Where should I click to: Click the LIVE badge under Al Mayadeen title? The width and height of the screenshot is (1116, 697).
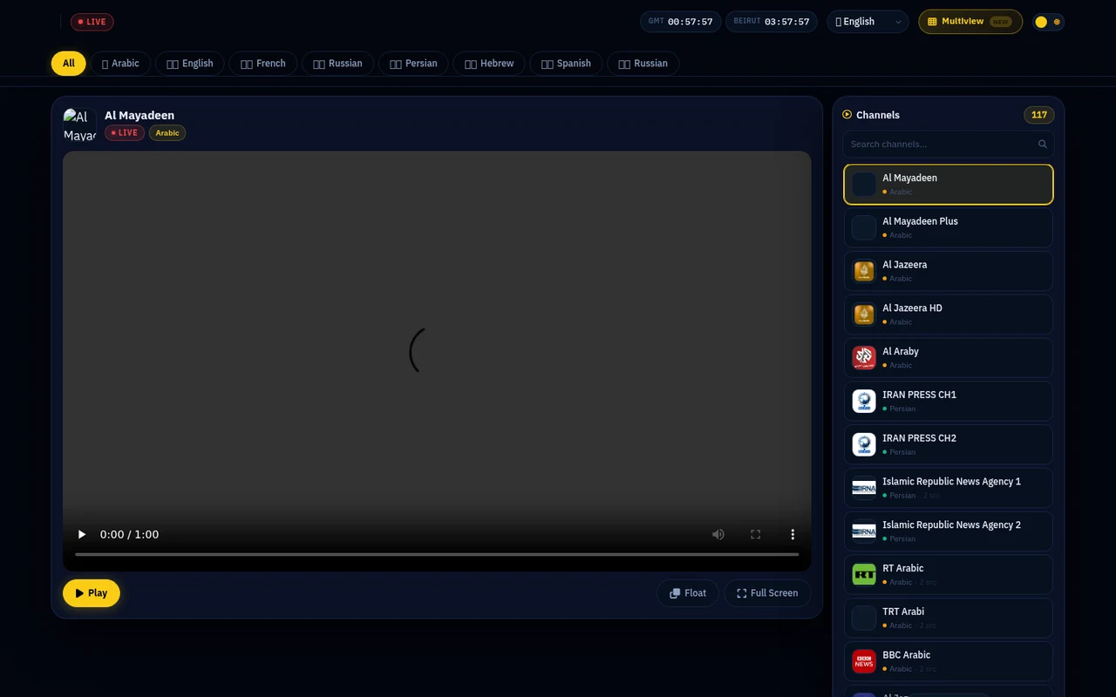pyautogui.click(x=125, y=133)
